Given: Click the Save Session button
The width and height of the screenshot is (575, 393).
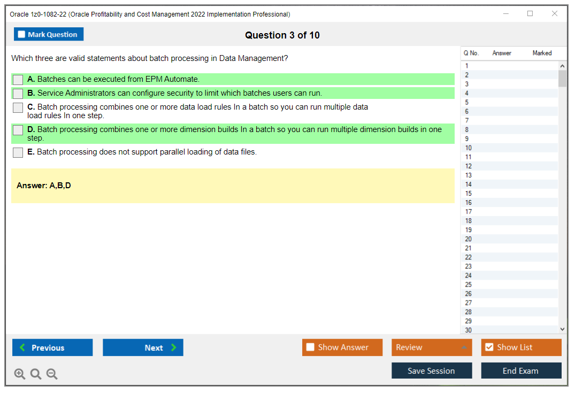Looking at the screenshot, I should tap(432, 370).
